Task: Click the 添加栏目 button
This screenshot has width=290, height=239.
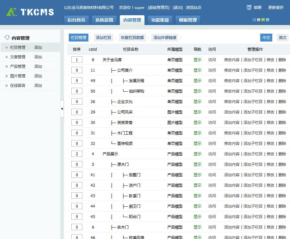Action: (x=104, y=38)
